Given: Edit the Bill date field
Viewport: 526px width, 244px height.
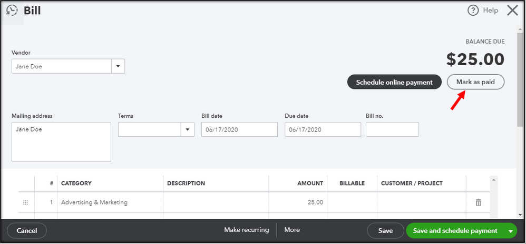Looking at the screenshot, I should (239, 129).
